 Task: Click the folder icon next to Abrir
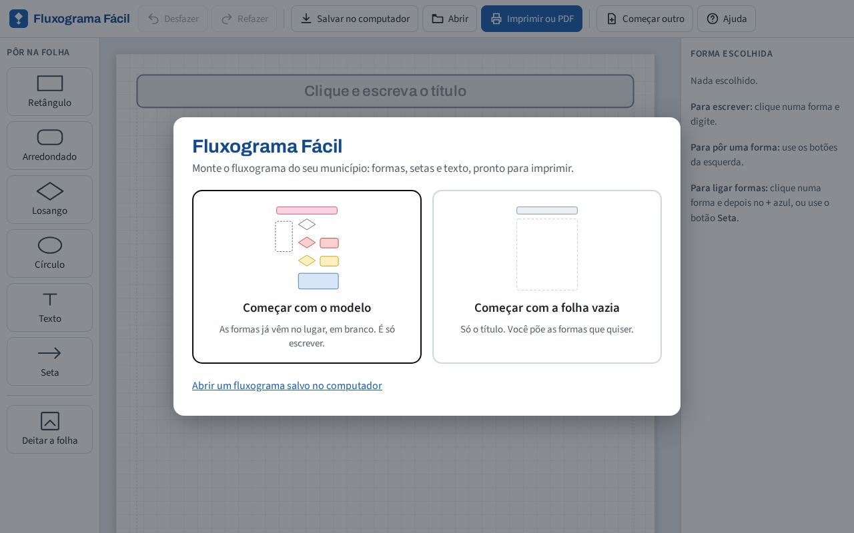[x=438, y=19]
